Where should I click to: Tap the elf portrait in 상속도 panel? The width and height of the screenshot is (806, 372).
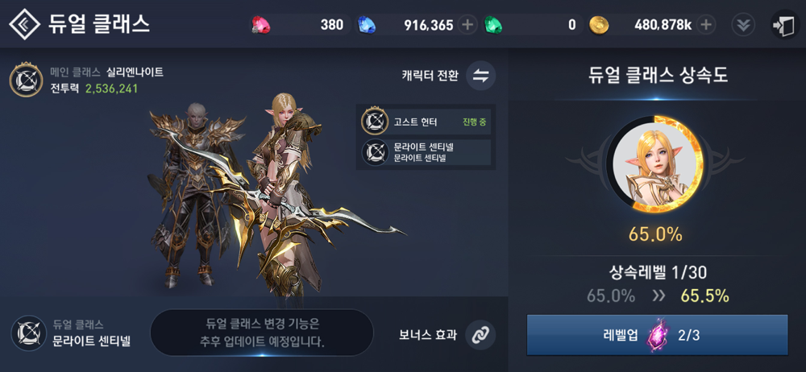pyautogui.click(x=654, y=164)
